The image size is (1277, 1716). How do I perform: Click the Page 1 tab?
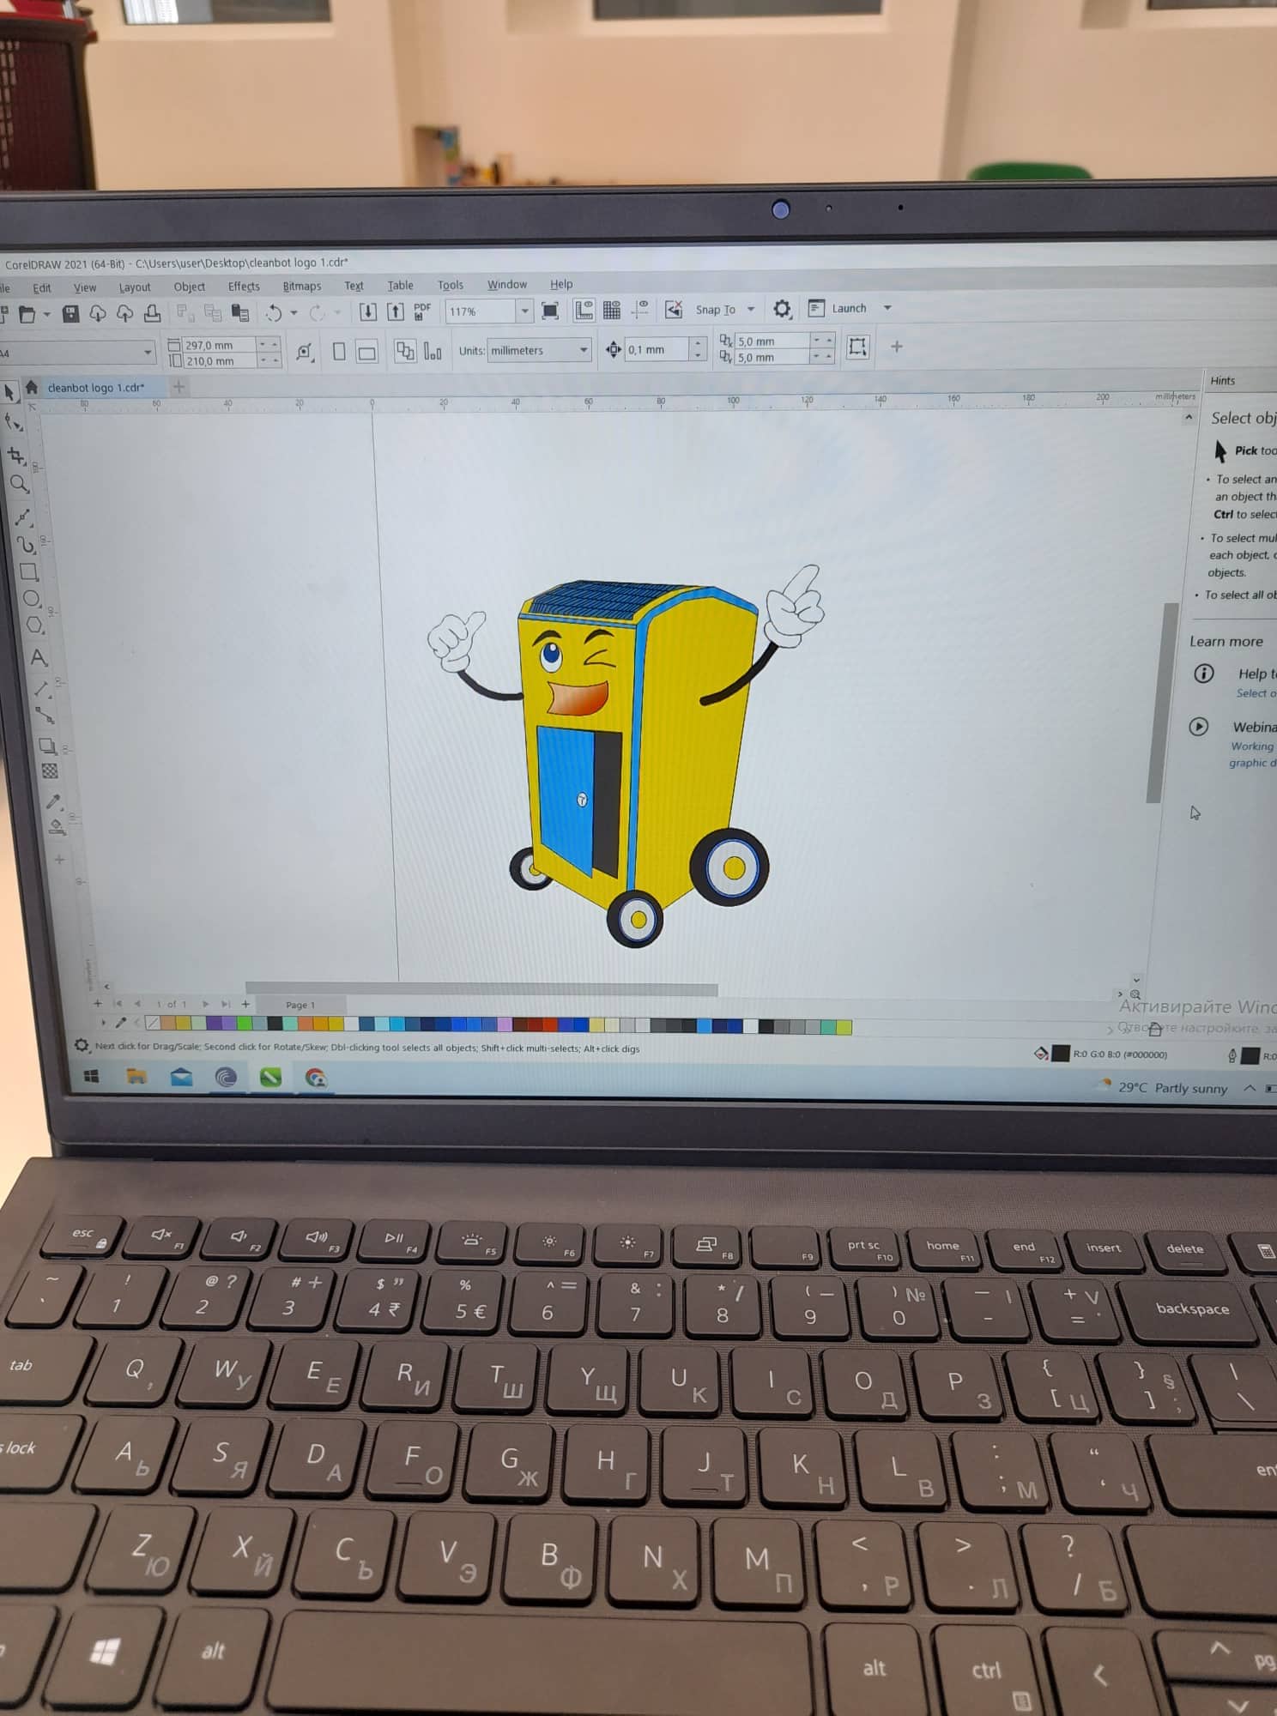[300, 1005]
